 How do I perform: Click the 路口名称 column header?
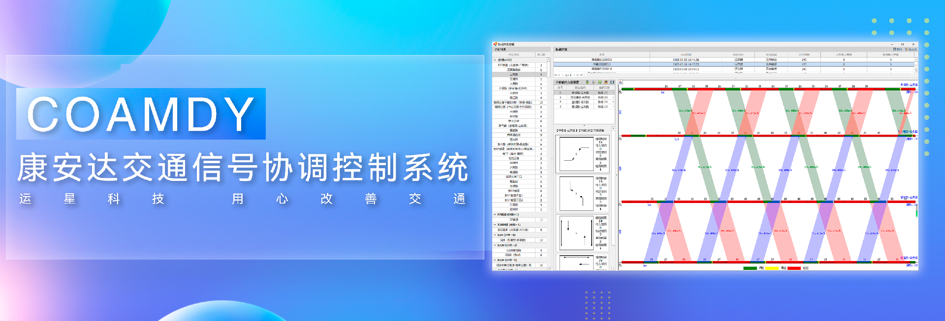click(x=580, y=88)
